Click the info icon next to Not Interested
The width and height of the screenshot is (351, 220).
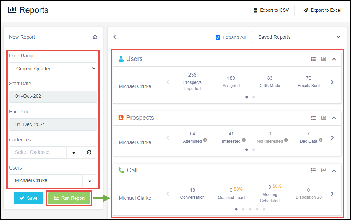click(x=286, y=140)
